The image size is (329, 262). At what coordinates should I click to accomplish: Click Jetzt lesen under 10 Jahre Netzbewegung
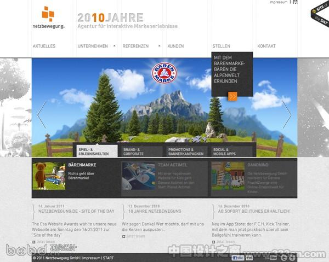[135, 236]
